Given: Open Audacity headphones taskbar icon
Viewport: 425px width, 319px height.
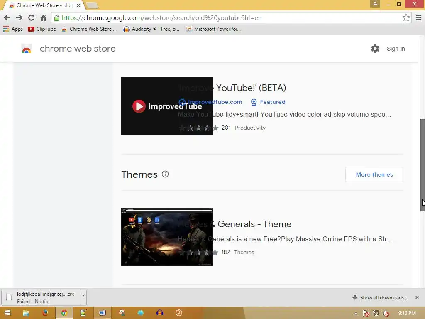Looking at the screenshot, I should [x=160, y=313].
